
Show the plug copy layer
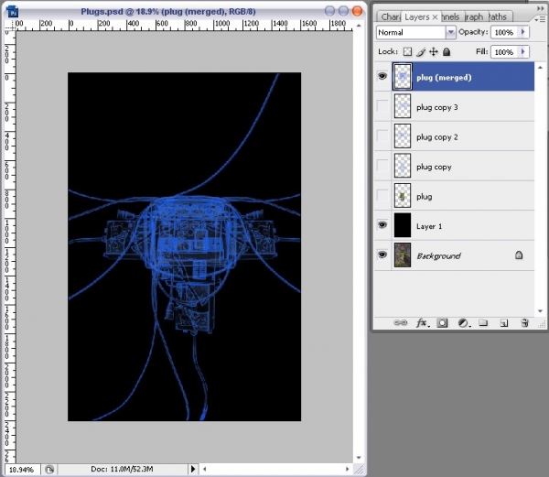click(x=382, y=166)
